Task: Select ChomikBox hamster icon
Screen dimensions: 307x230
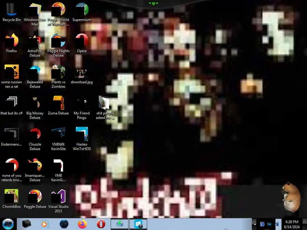Action: point(11,199)
